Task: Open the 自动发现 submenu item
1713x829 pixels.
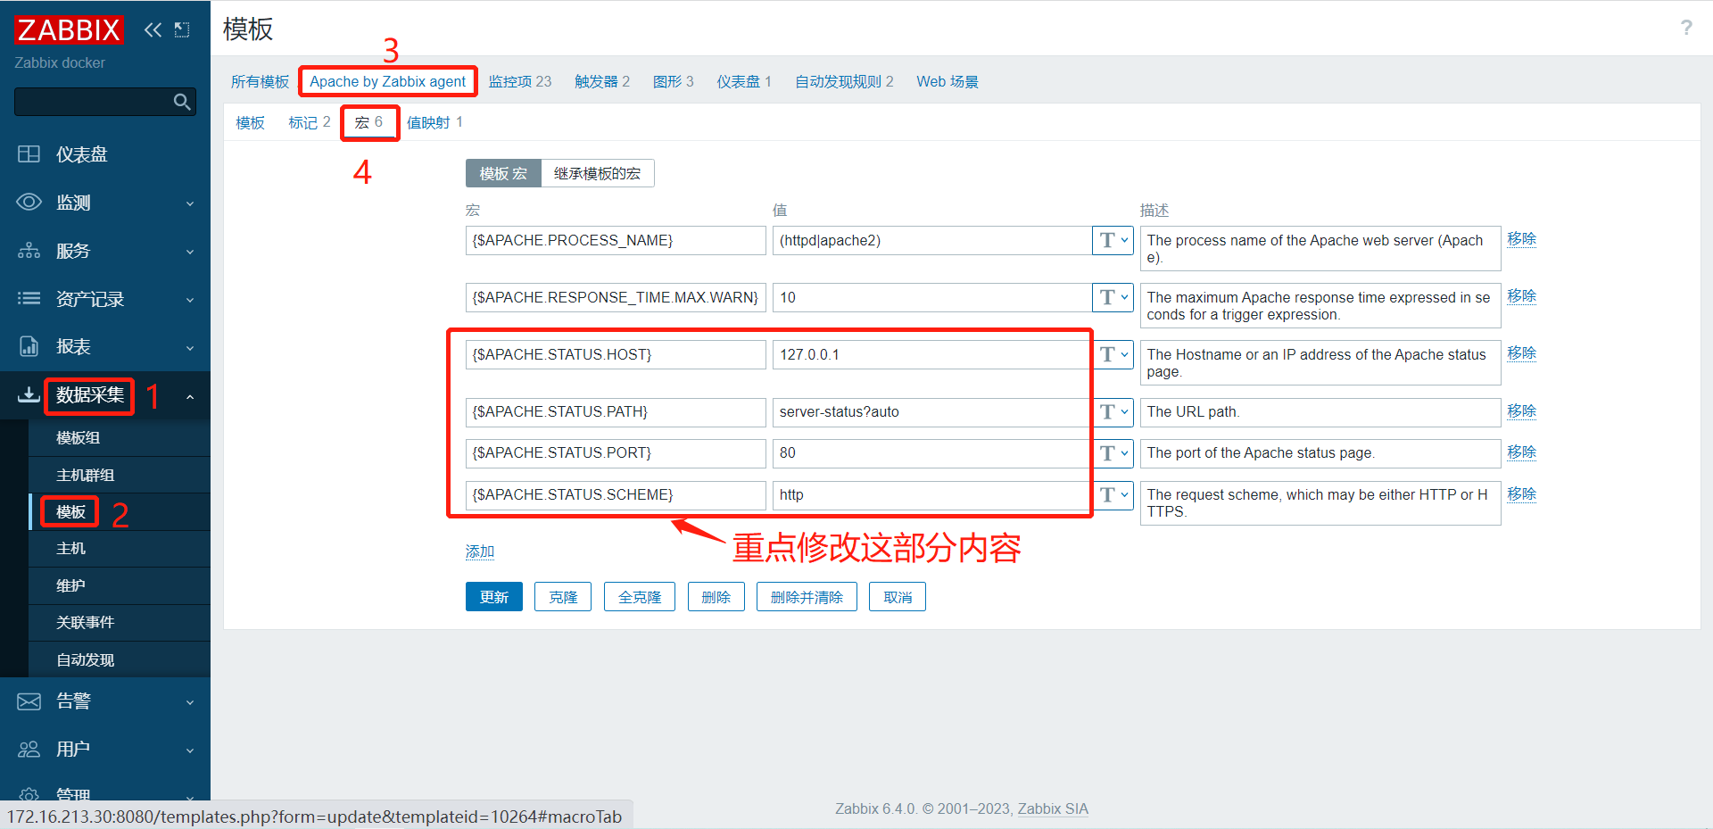Action: (x=85, y=659)
